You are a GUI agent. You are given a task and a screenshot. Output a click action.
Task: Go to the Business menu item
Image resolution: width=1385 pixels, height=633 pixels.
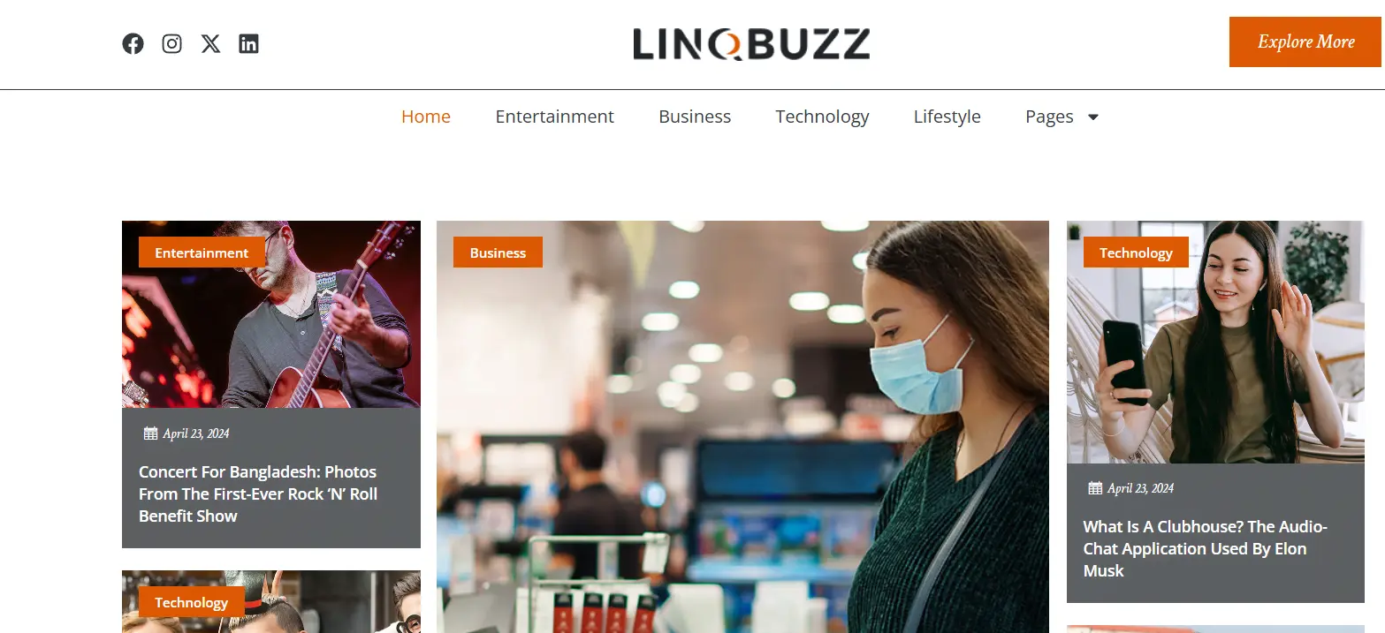[x=695, y=117]
